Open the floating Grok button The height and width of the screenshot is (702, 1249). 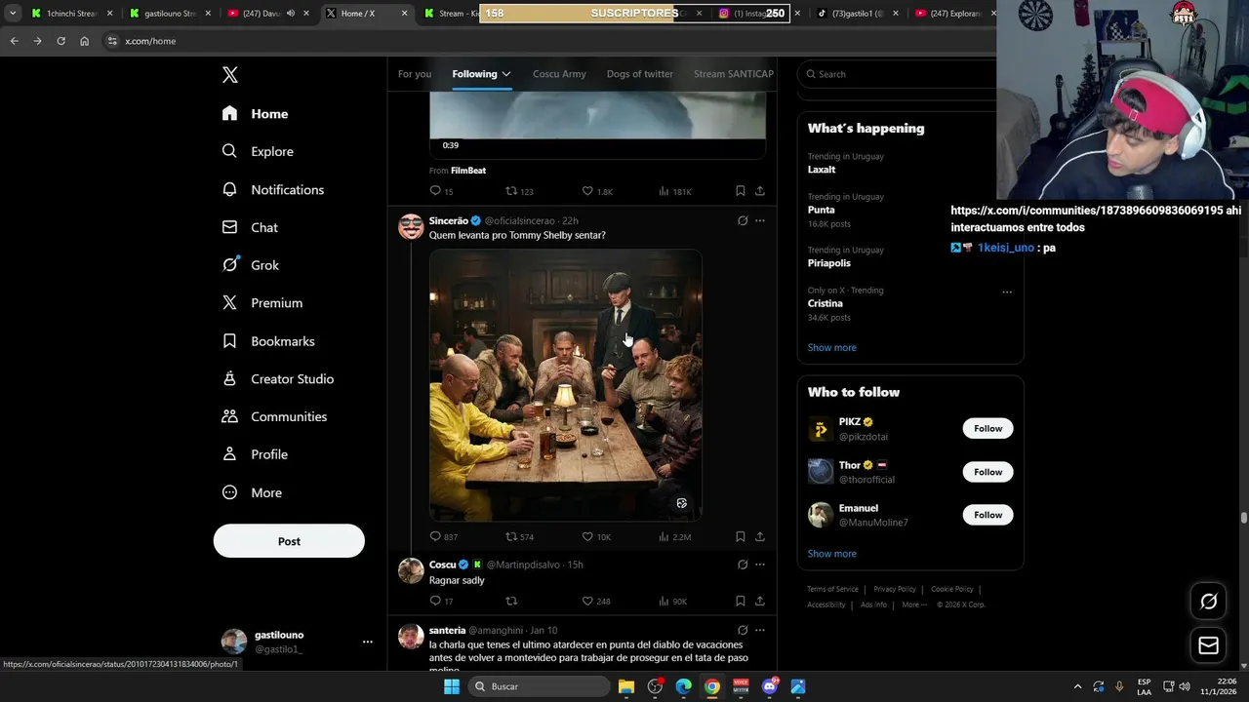[x=1208, y=602]
